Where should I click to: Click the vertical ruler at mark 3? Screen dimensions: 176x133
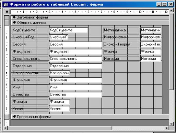pos(7,61)
